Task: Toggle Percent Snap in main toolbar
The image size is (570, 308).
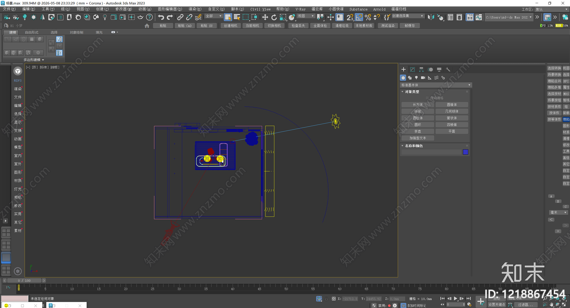Action: 368,17
